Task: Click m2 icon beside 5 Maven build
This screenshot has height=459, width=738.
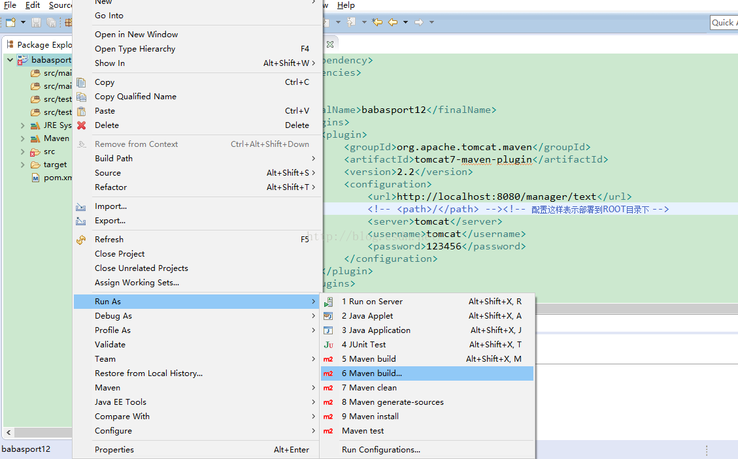Action: (x=328, y=359)
